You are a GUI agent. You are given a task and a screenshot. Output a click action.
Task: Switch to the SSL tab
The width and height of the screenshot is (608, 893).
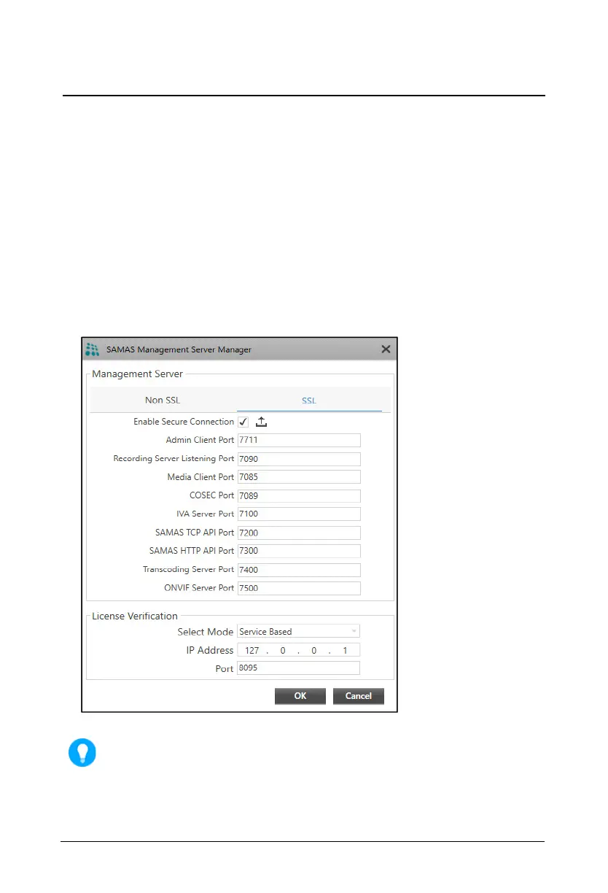point(309,400)
